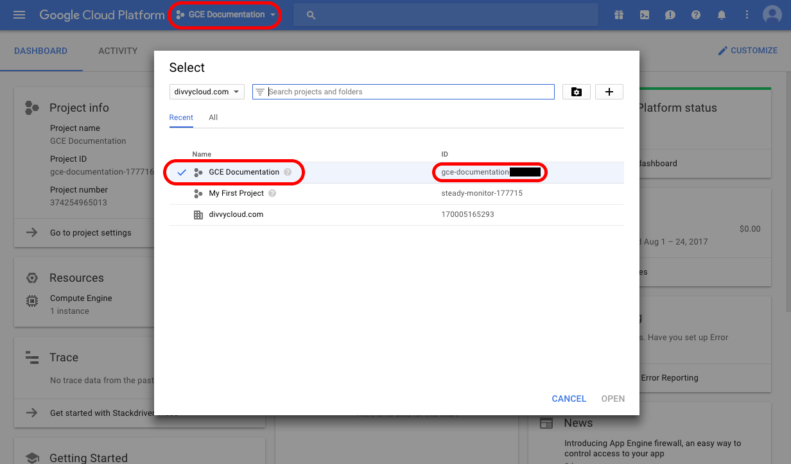Click the Open button in dialog
The image size is (791, 464).
[x=613, y=399]
